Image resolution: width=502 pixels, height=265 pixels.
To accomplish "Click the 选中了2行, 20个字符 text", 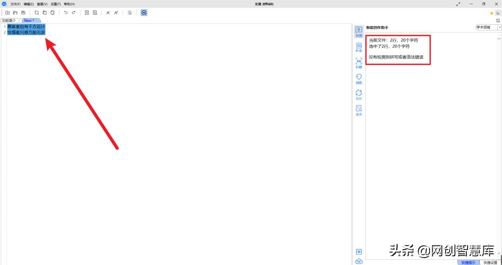I will tap(389, 46).
